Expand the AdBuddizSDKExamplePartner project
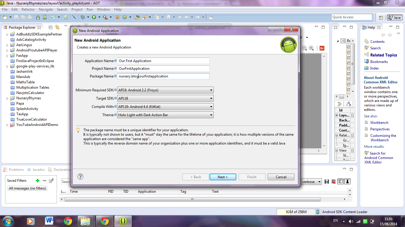Image resolution: width=405 pixels, height=227 pixels. tap(7, 34)
